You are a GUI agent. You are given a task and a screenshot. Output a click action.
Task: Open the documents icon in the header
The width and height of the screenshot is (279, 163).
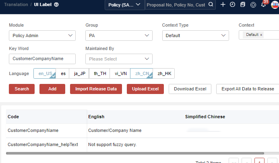(x=243, y=4)
